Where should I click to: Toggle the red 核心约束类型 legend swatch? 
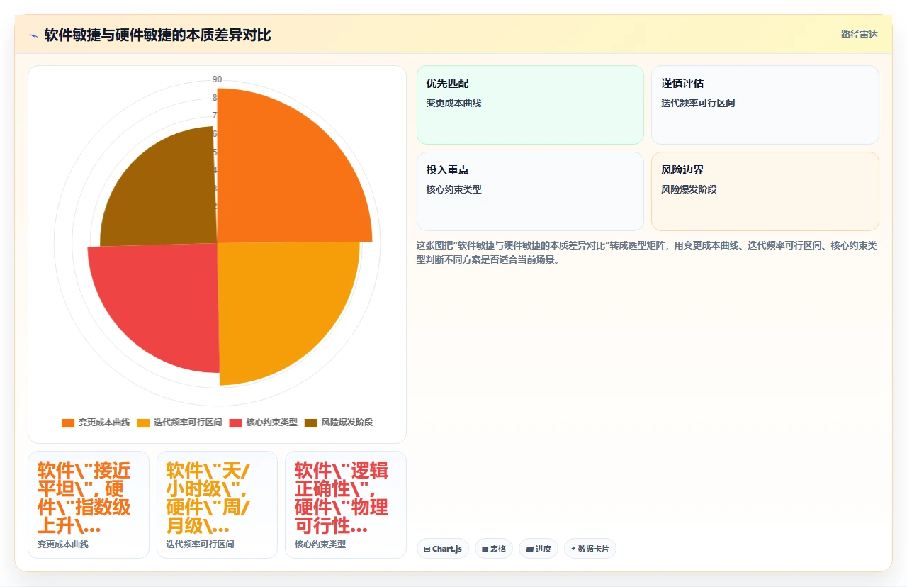(x=235, y=423)
